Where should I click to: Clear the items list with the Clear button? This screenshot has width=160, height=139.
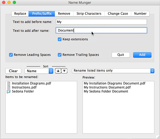pyautogui.click(x=13, y=71)
